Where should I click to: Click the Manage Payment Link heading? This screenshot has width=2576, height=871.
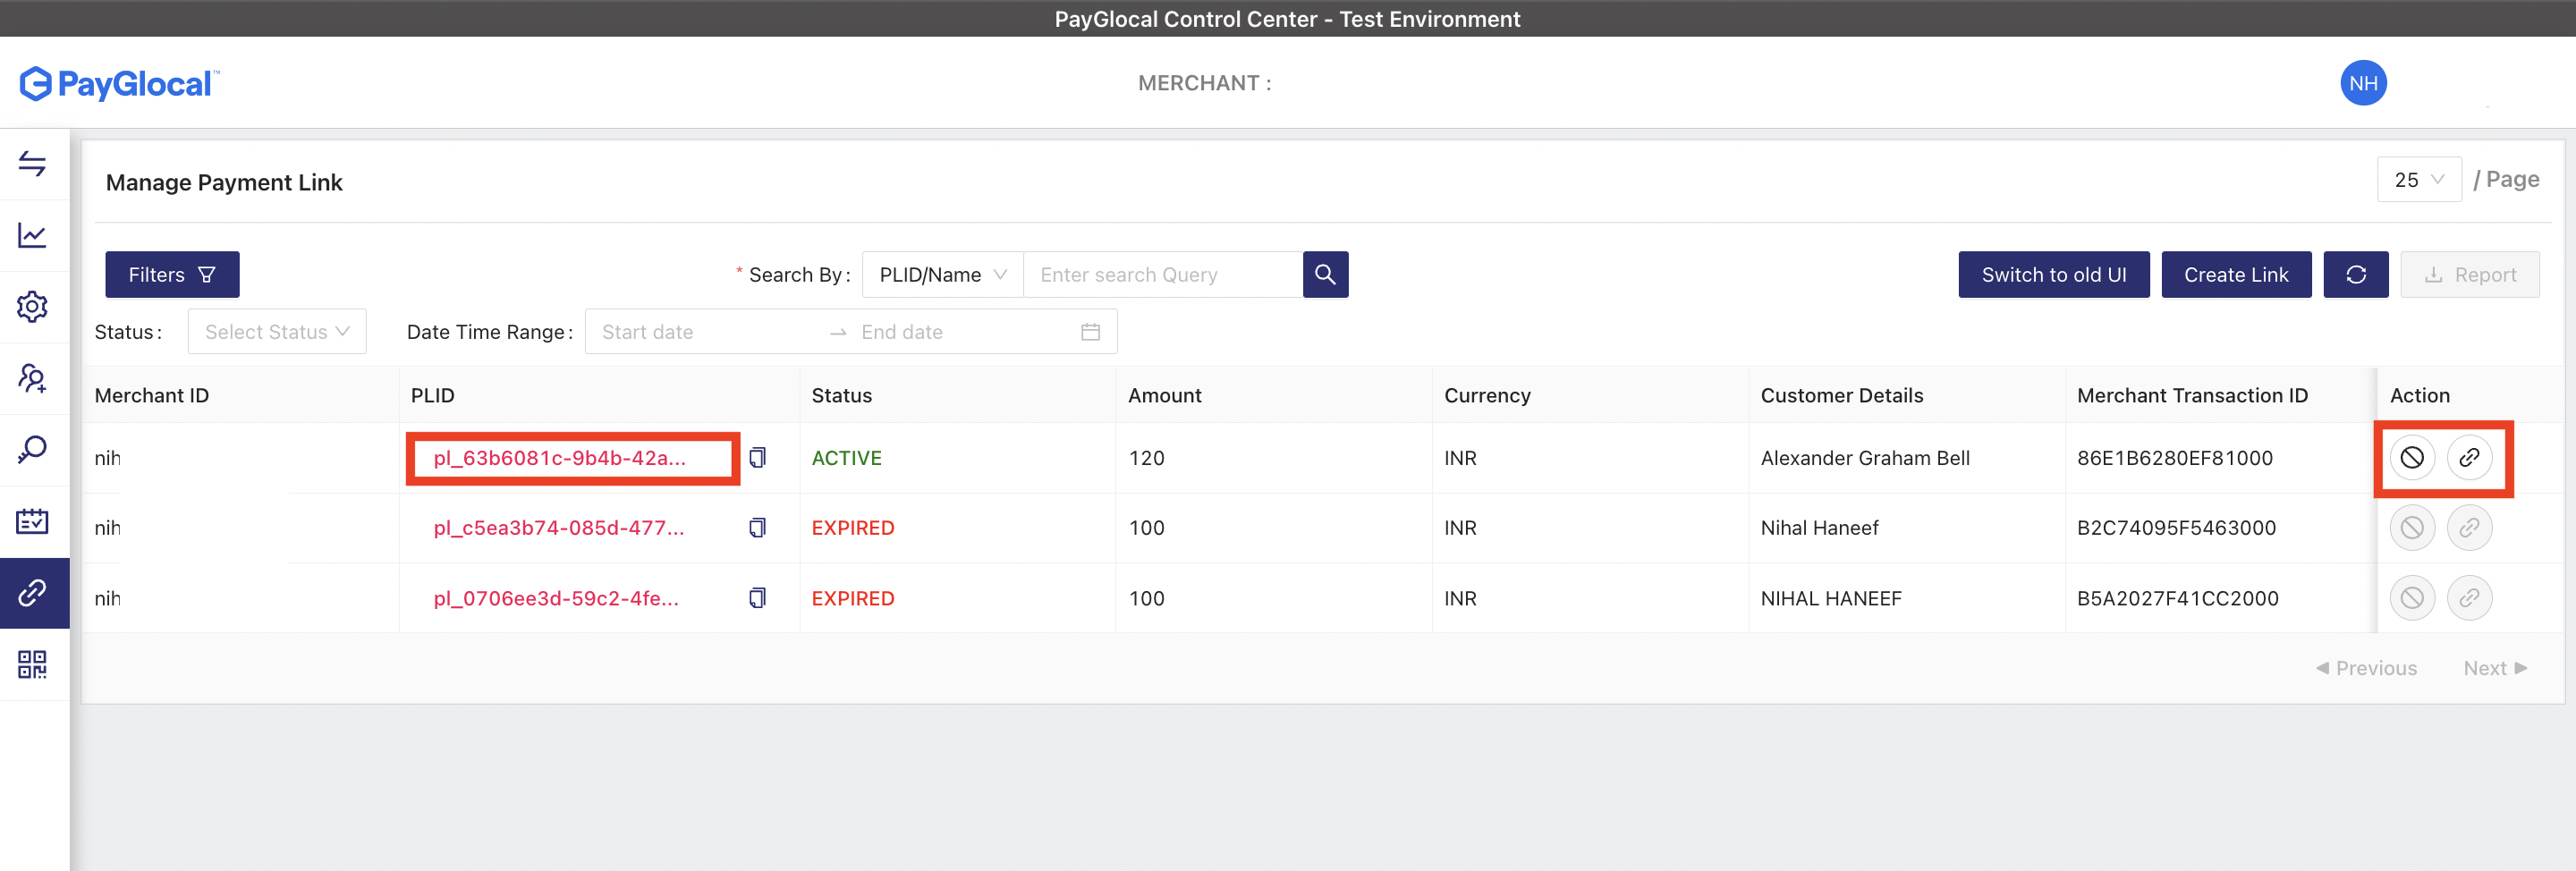pyautogui.click(x=224, y=182)
